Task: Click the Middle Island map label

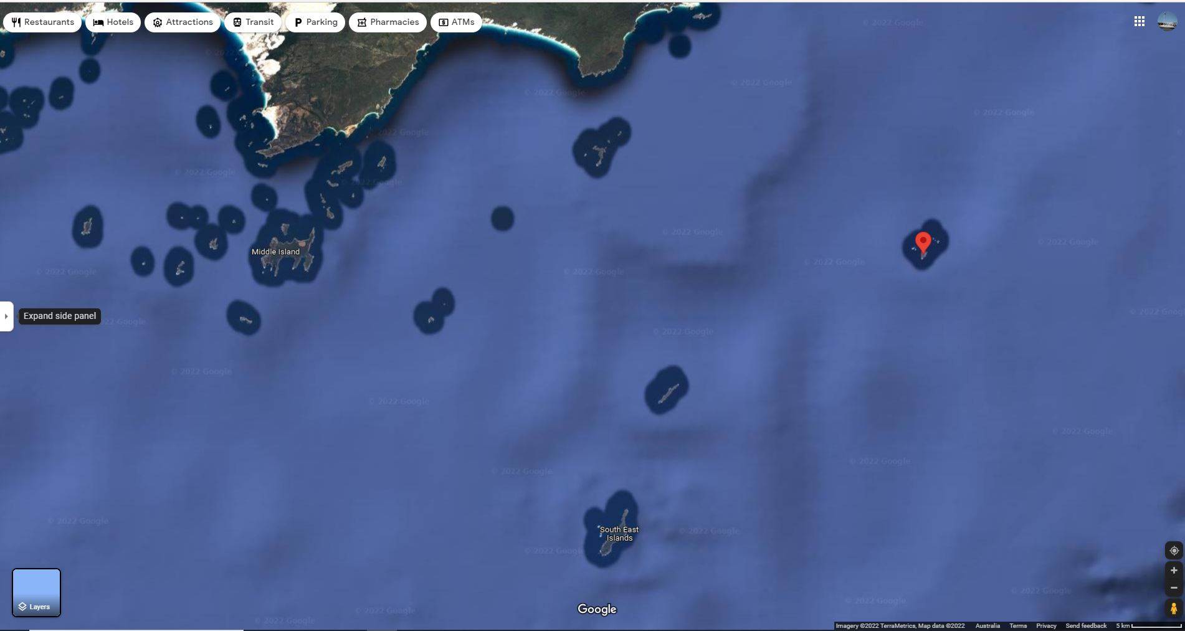Action: click(275, 252)
